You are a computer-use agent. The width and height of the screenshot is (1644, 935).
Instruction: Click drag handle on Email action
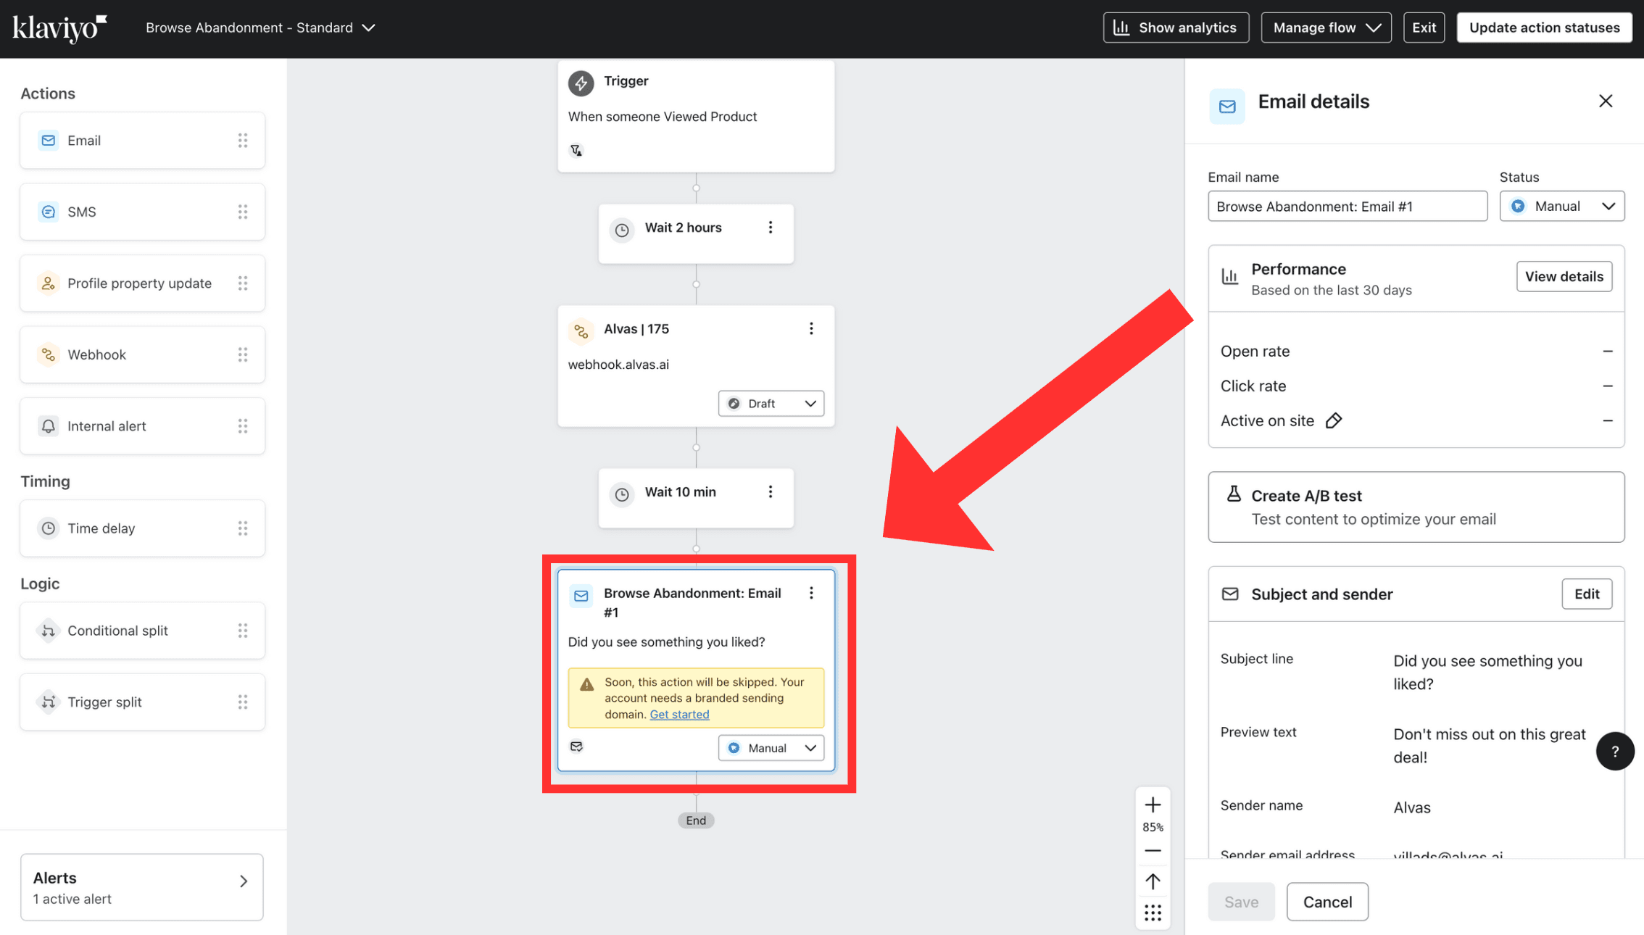(243, 141)
